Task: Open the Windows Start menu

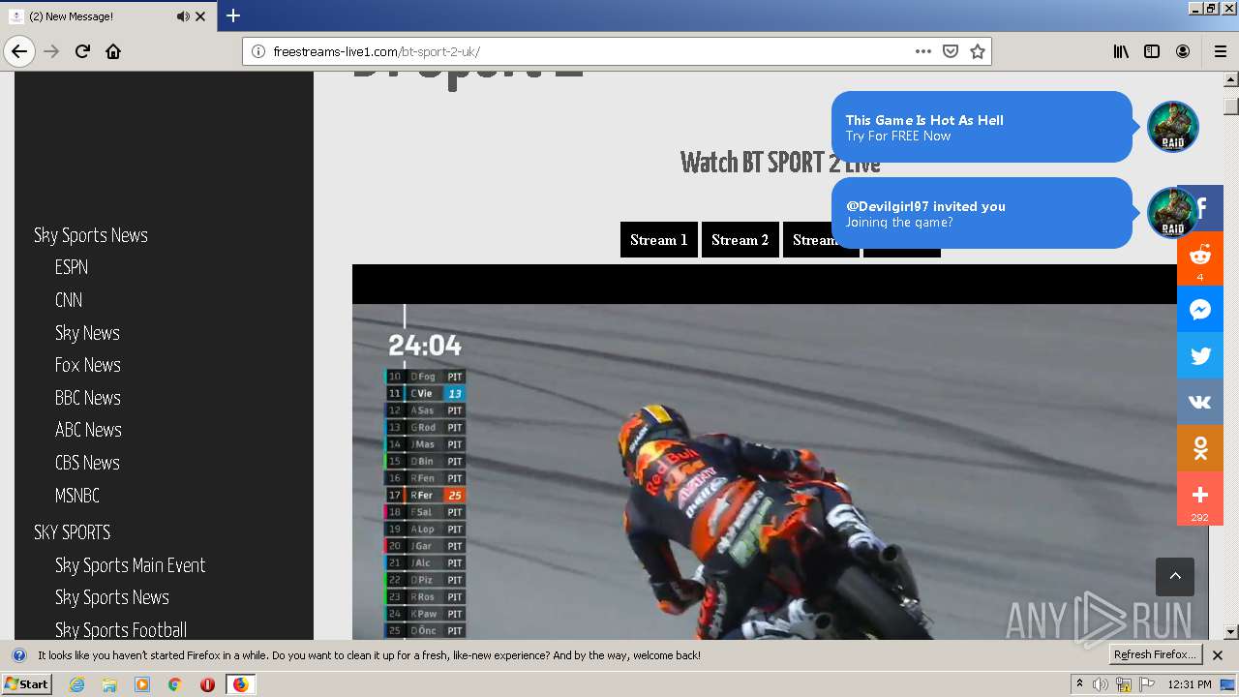Action: click(x=27, y=684)
